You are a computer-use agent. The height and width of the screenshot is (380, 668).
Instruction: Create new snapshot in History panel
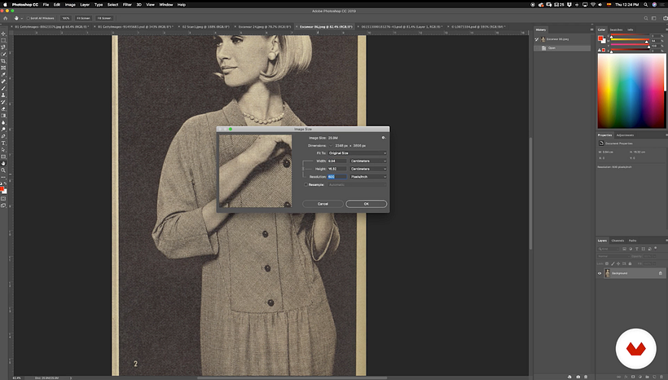click(x=578, y=377)
